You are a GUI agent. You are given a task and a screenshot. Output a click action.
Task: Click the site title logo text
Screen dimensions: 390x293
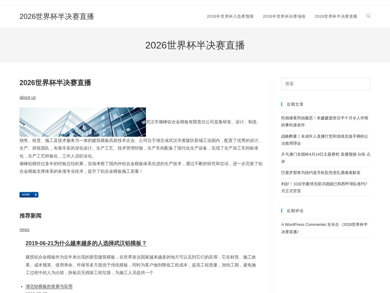coord(57,16)
